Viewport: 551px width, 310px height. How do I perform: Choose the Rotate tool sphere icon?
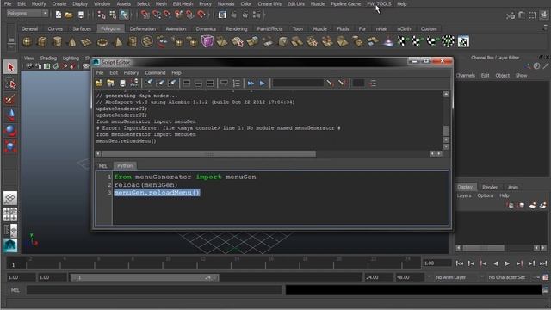(x=10, y=130)
